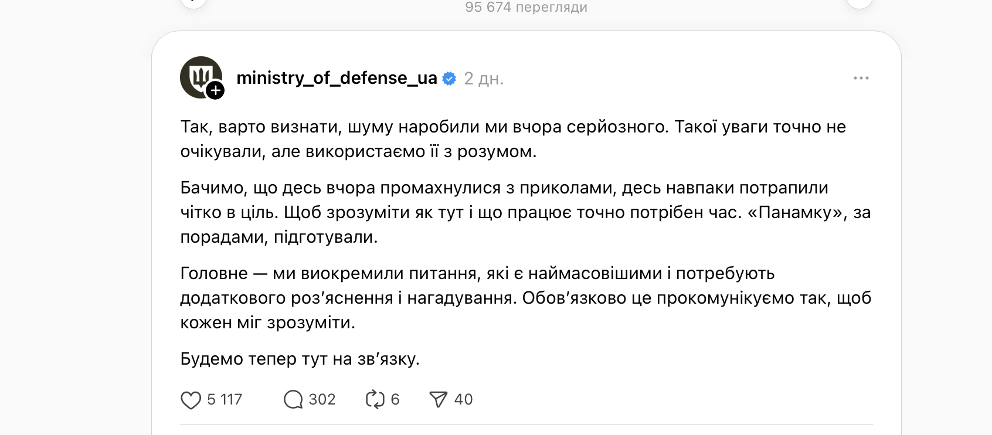Viewport: 992px width, 435px height.
Task: Open comments via the speech bubble icon
Action: pos(294,399)
